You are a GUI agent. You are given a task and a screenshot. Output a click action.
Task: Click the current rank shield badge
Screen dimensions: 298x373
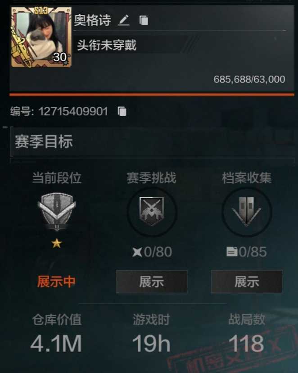57,211
